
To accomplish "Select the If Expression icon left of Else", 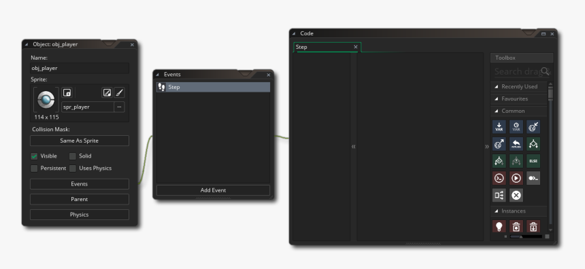I will click(499, 161).
